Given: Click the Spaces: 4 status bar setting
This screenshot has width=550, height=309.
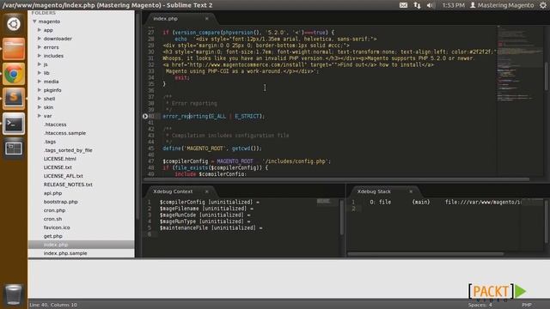Looking at the screenshot, I should tap(480, 305).
